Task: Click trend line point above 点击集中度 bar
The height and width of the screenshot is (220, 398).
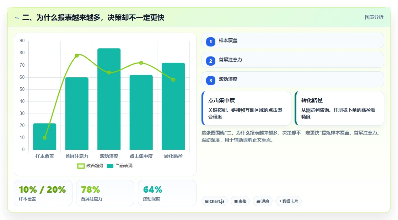Action: [141, 63]
